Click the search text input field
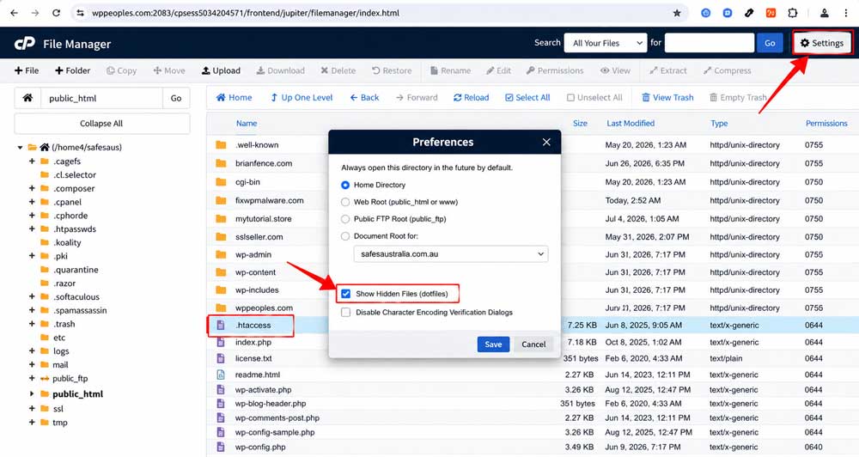The height and width of the screenshot is (457, 859). pyautogui.click(x=710, y=43)
